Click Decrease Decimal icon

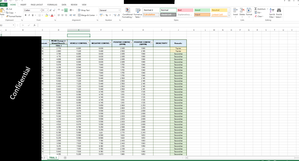pyautogui.click(x=119, y=15)
